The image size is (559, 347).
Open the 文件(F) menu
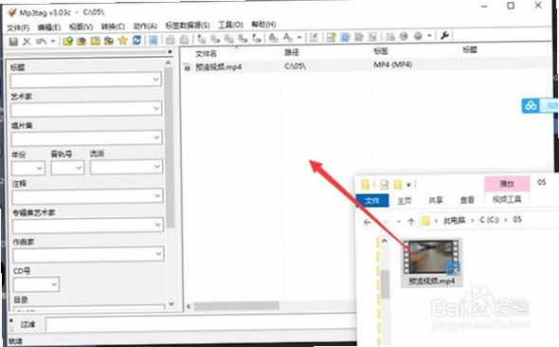[x=18, y=27]
